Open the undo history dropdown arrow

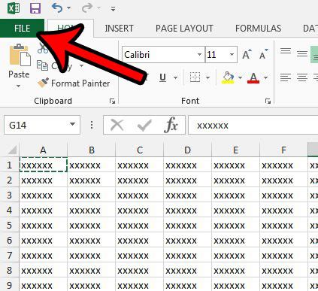[x=68, y=8]
